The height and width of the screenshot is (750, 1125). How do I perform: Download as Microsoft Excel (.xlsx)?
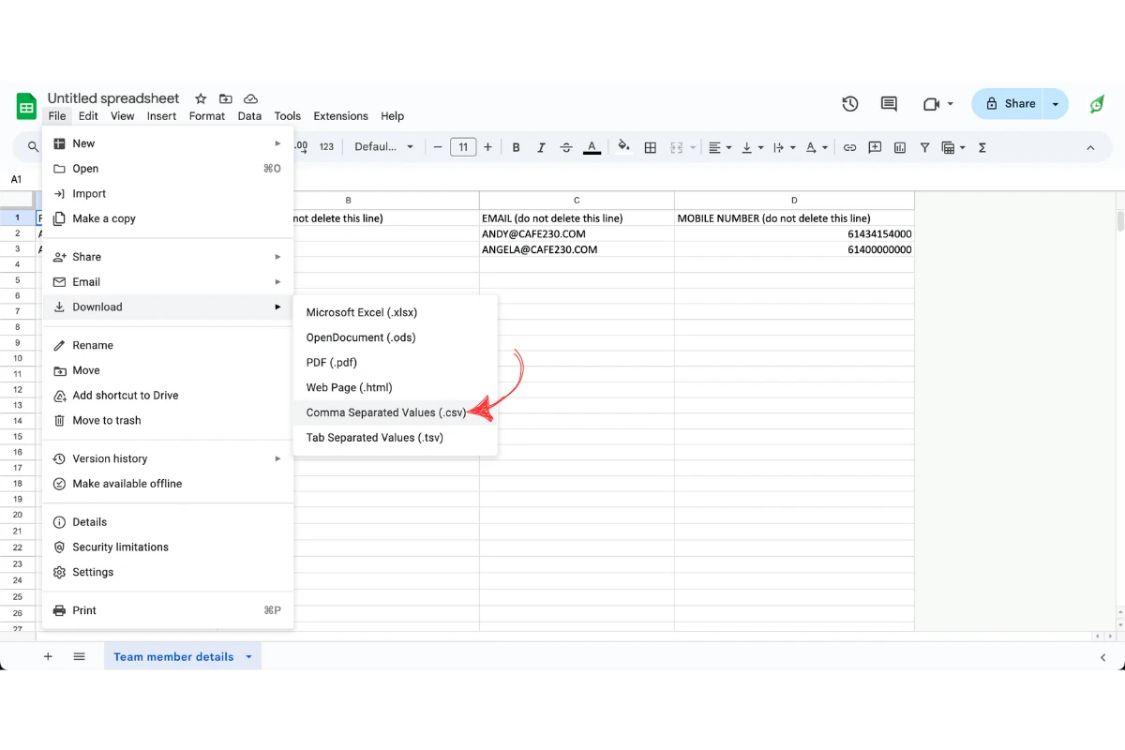pos(395,312)
